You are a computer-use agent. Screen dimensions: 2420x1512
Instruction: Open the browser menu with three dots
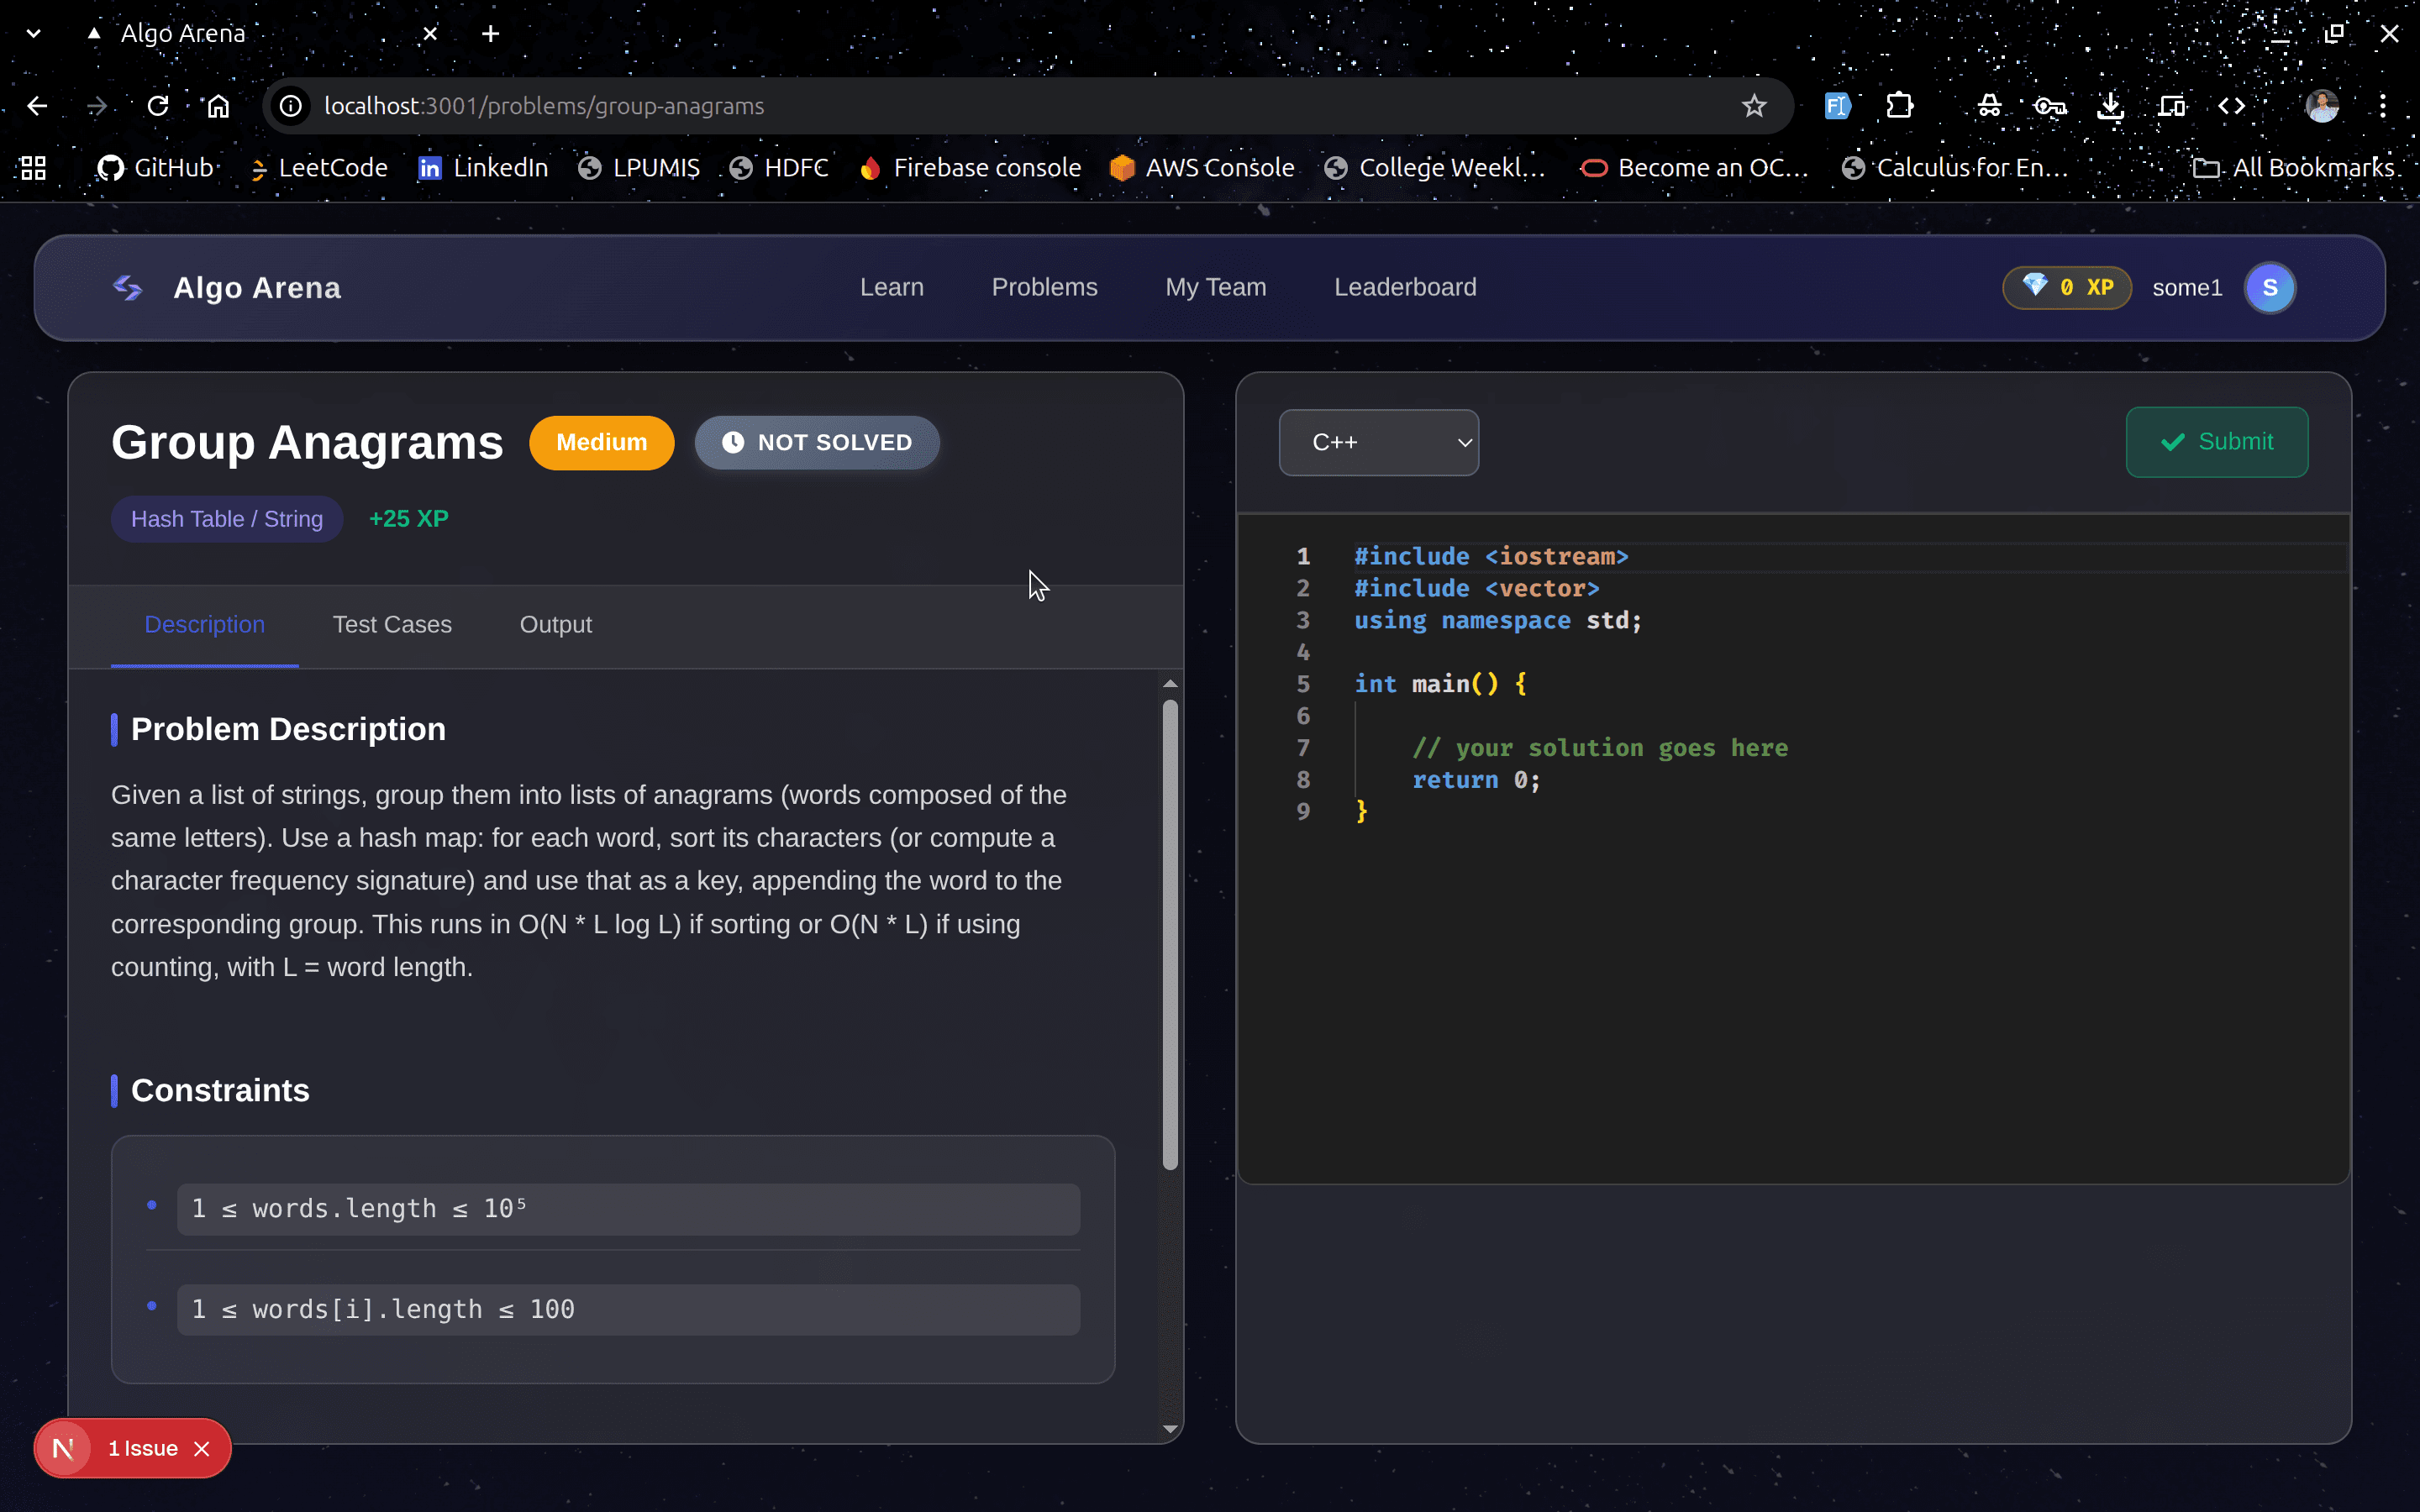click(2384, 105)
